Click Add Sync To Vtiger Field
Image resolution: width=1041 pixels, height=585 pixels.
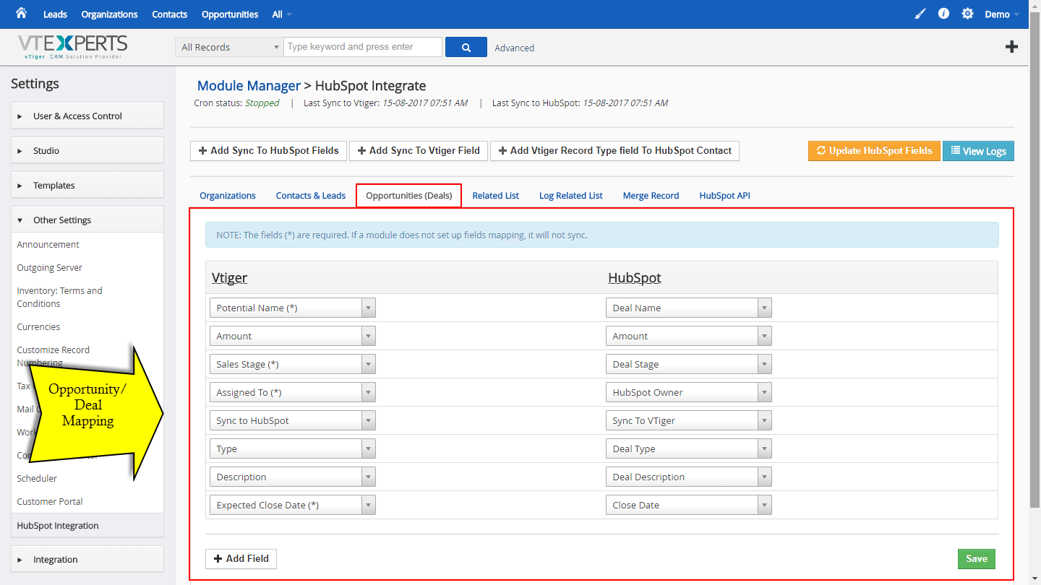click(x=419, y=151)
